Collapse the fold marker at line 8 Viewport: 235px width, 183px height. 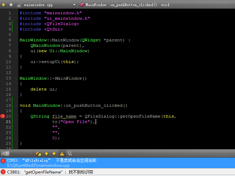(16, 51)
